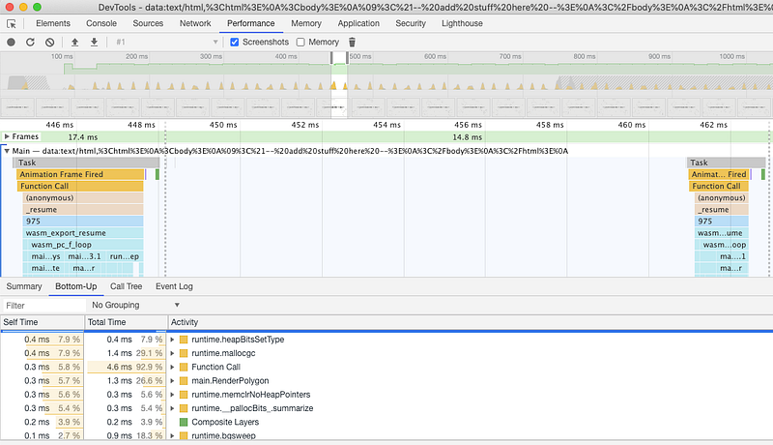Select the left Task bar in flame chart
Screen dimensions: 773x445
[87, 163]
